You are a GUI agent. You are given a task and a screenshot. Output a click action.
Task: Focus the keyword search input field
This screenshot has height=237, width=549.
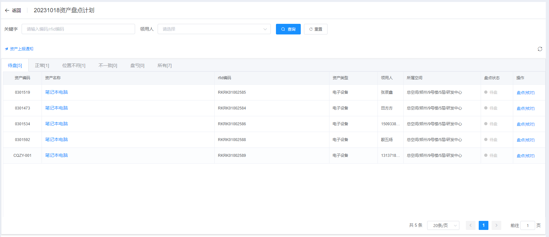coord(78,29)
